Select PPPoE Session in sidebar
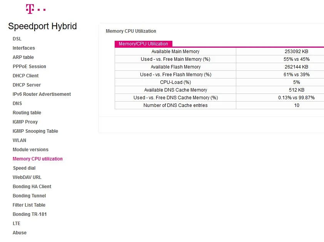The image size is (324, 242). pos(29,67)
